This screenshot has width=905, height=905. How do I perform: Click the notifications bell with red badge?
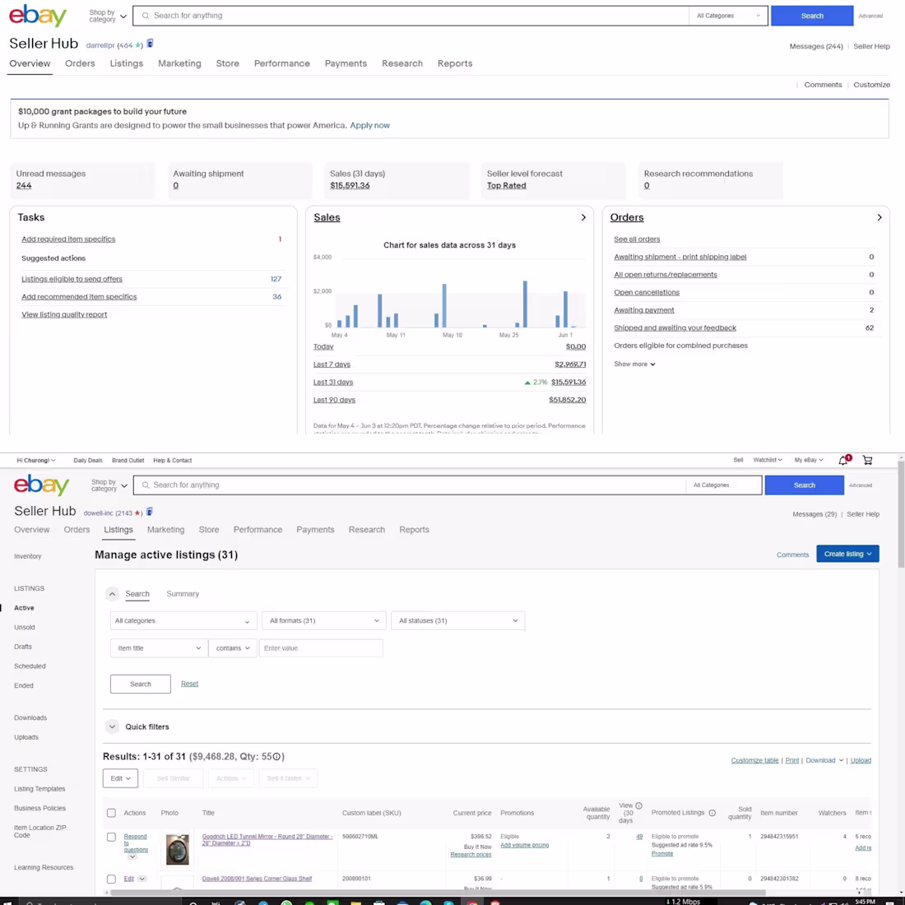click(842, 460)
